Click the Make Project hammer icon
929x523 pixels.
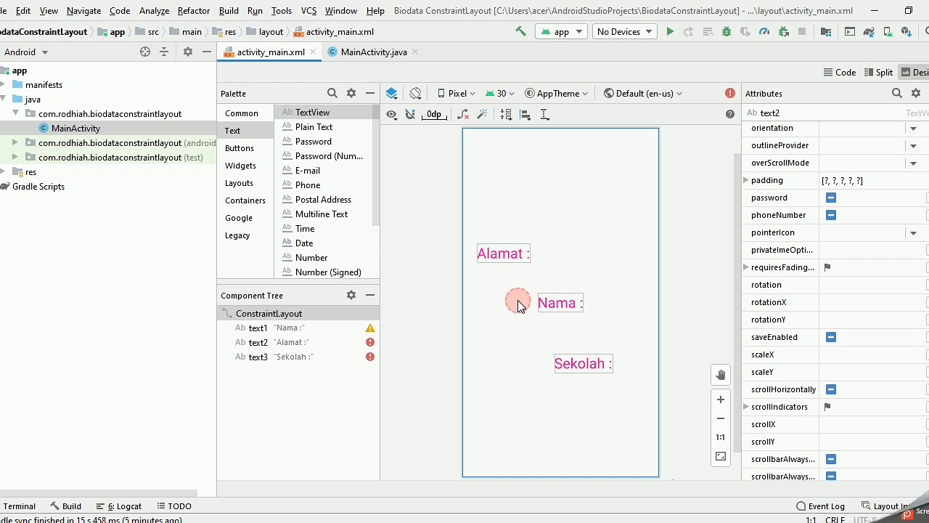(x=520, y=31)
